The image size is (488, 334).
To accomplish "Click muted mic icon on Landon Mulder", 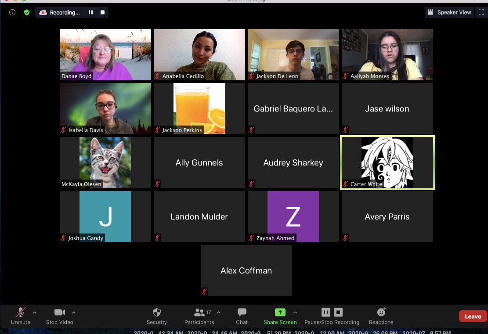I will point(157,238).
